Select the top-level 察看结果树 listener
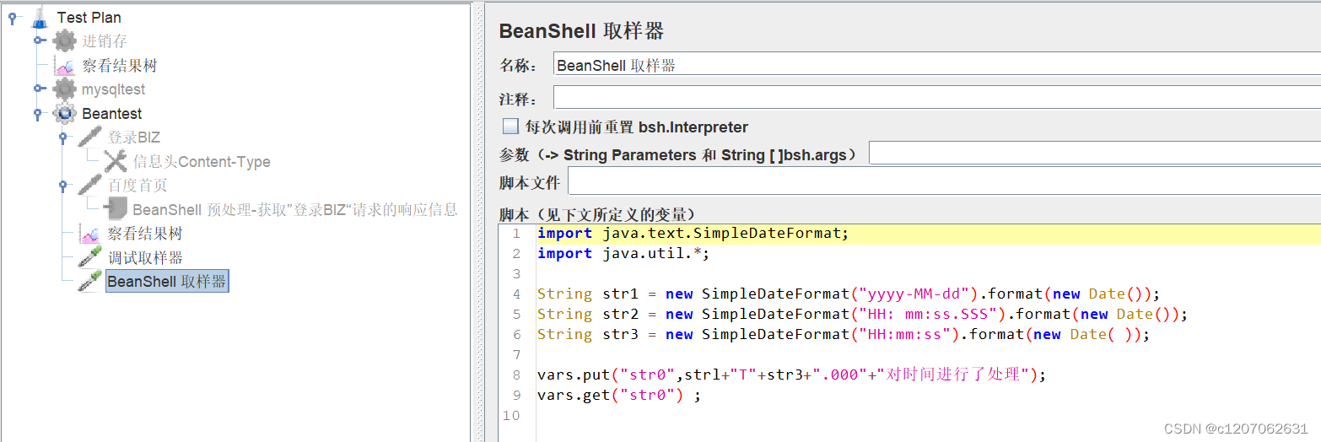1321x442 pixels. [120, 65]
